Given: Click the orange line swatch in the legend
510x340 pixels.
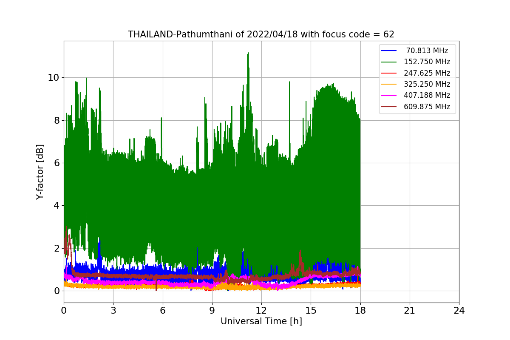Looking at the screenshot, I should point(389,85).
